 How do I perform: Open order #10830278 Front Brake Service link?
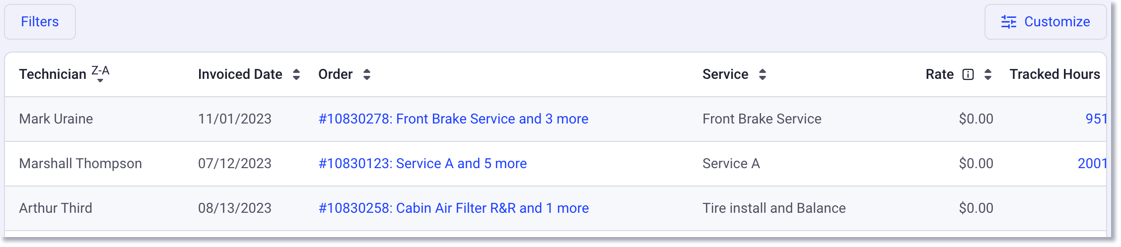pos(453,119)
